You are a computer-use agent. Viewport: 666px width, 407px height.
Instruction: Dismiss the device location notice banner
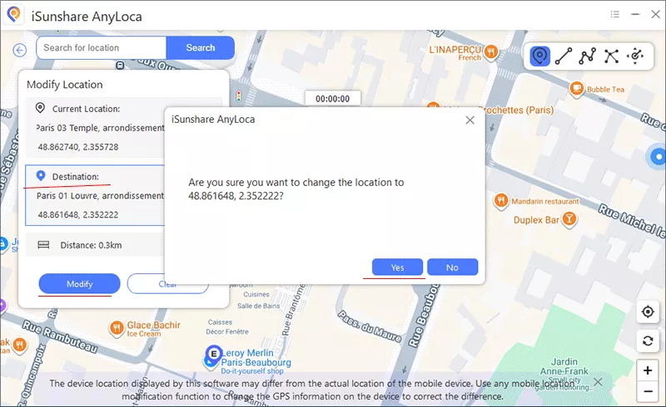pyautogui.click(x=598, y=382)
